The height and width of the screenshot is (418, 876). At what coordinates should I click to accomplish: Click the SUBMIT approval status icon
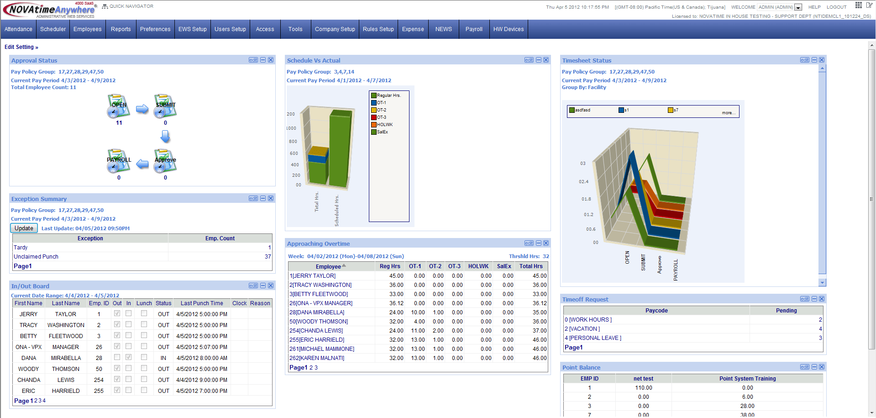coord(165,106)
